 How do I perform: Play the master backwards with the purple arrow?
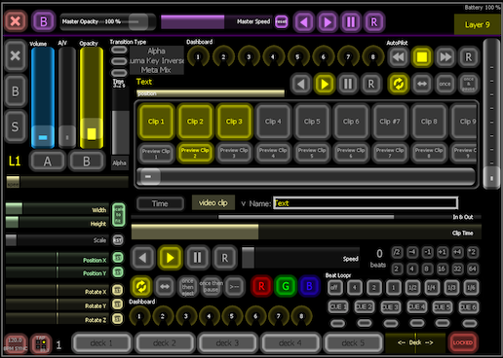(x=303, y=22)
